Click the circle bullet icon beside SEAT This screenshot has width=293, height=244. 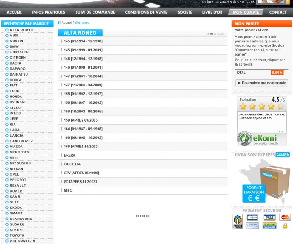(x=7, y=202)
